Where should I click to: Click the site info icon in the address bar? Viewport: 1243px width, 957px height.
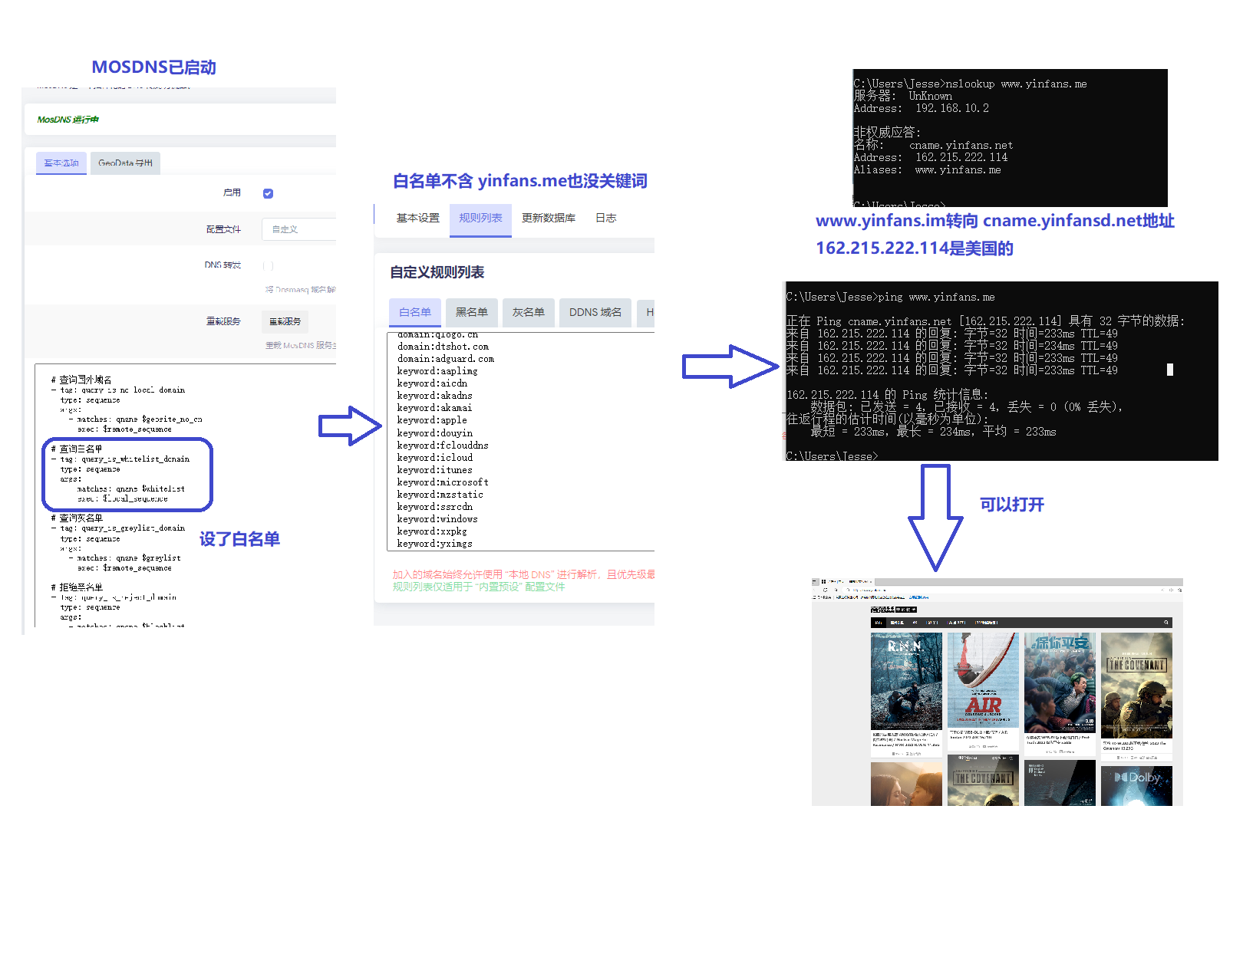849,590
